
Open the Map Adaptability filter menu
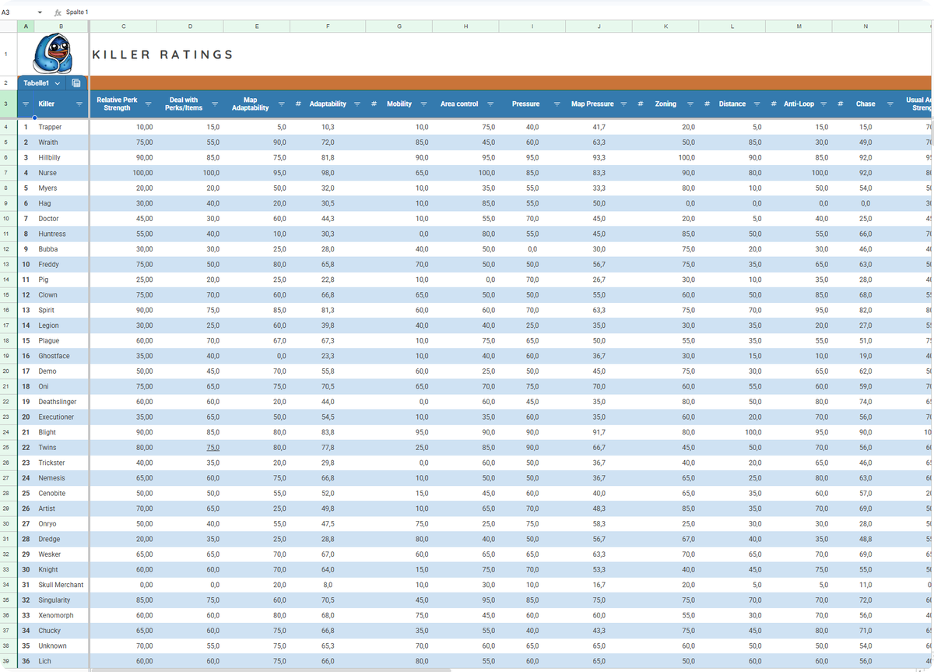pyautogui.click(x=281, y=104)
